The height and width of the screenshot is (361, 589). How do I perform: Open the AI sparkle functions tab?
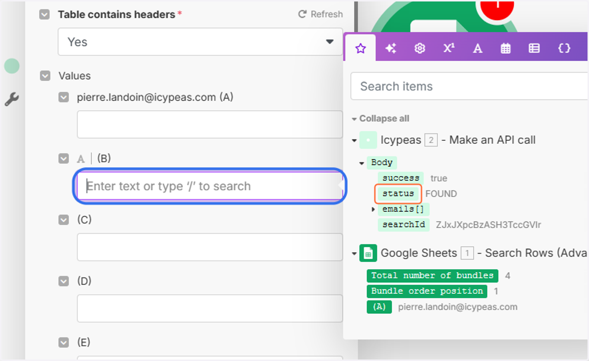[391, 48]
